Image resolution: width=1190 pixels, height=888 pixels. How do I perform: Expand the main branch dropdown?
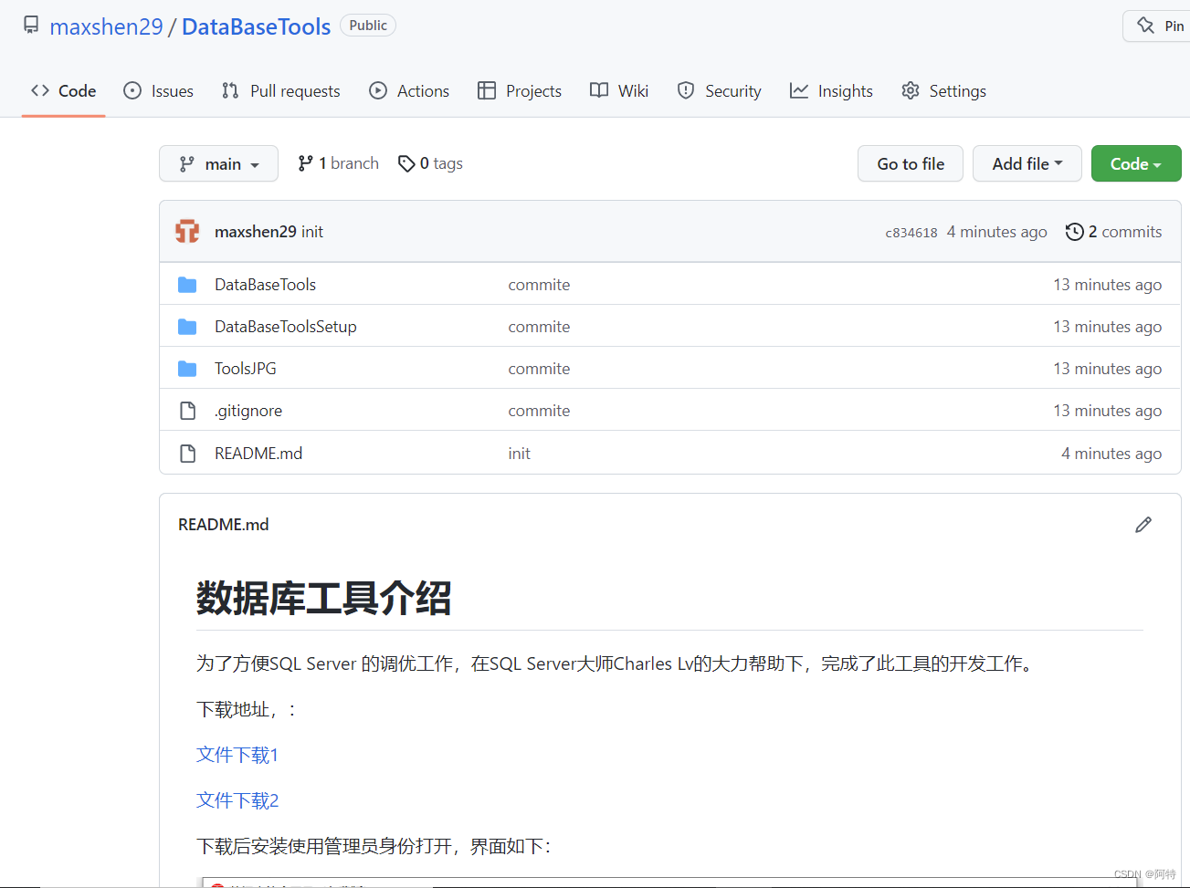pos(218,163)
